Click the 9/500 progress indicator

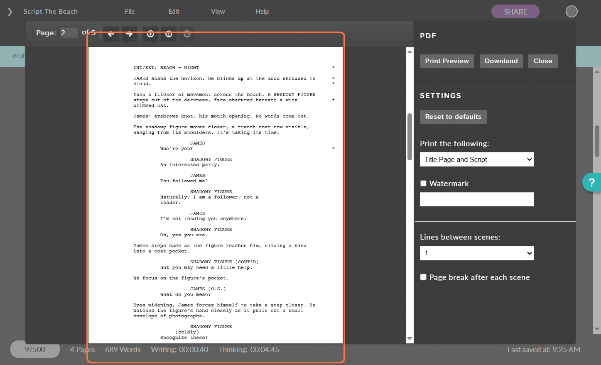coord(35,349)
